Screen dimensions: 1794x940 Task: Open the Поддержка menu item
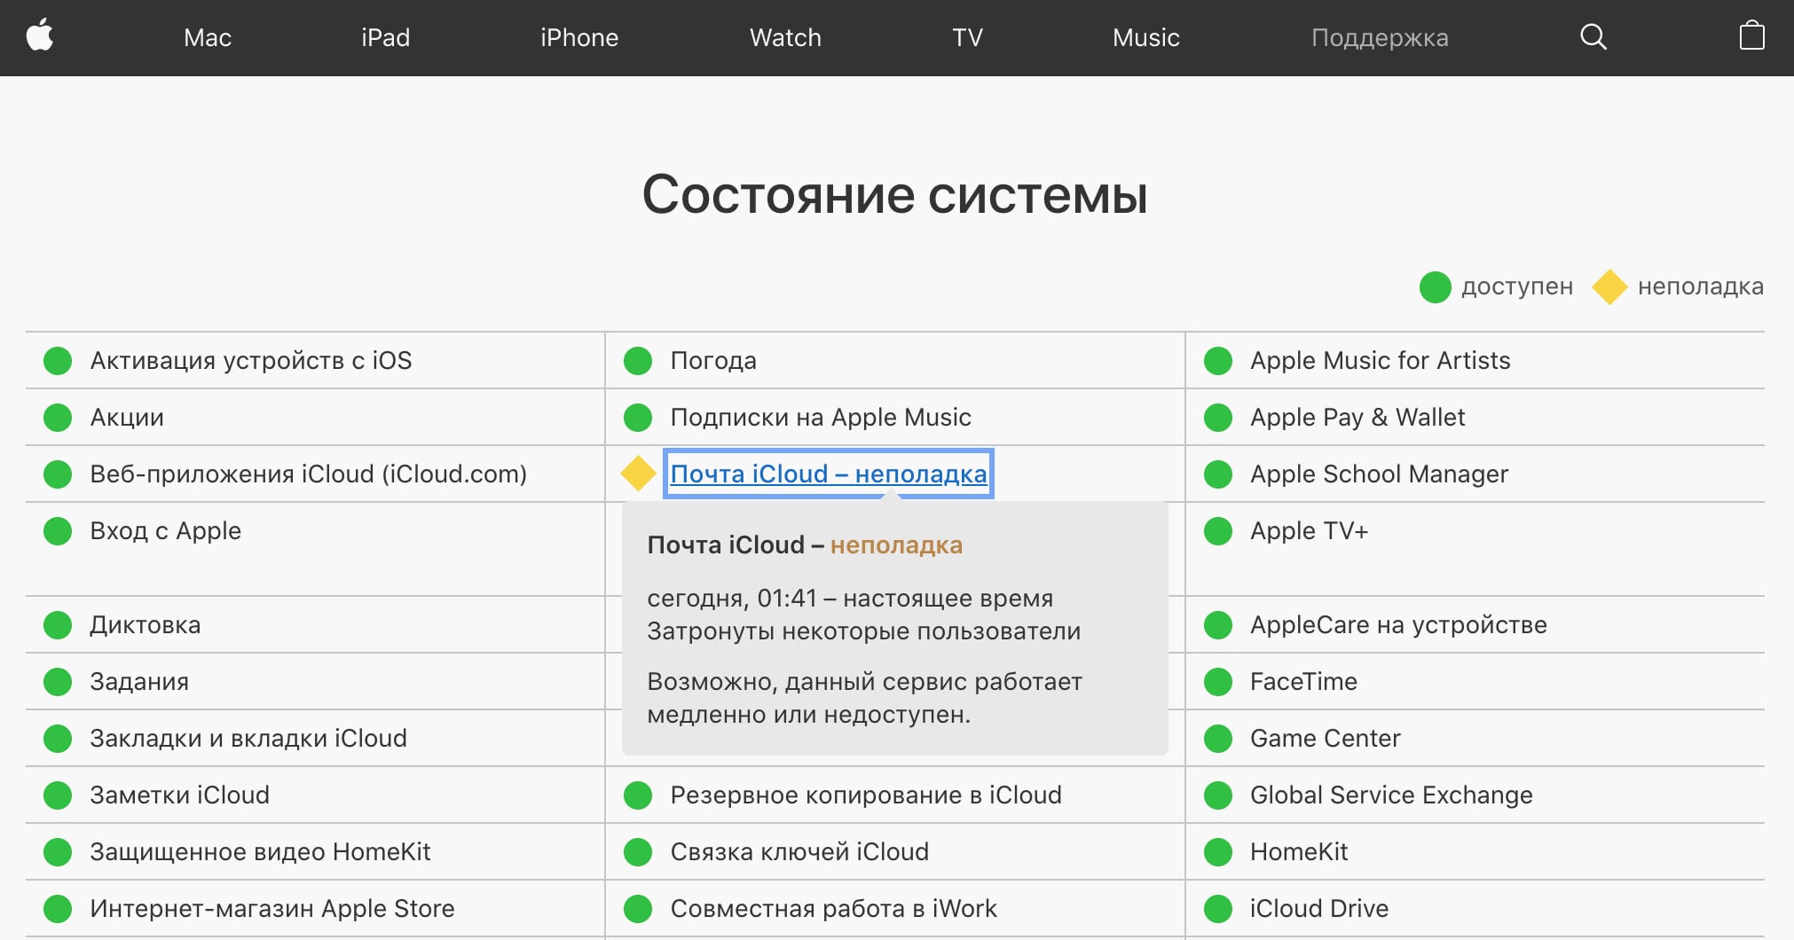(1380, 37)
